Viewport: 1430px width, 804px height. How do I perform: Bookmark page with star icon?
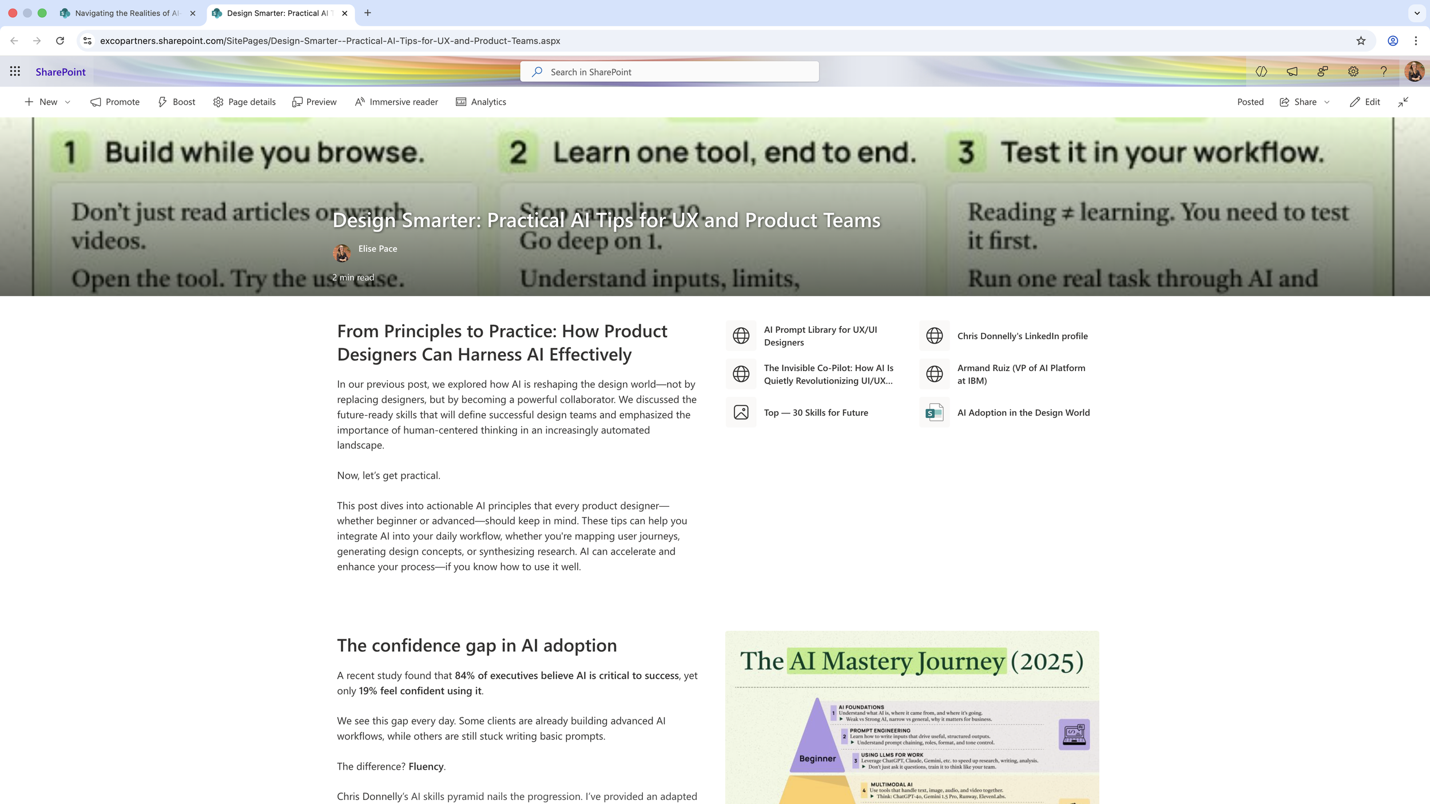click(x=1361, y=41)
